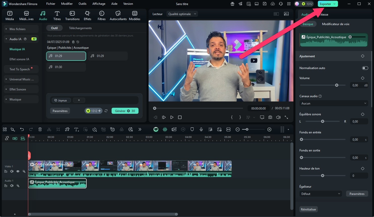This screenshot has width=374, height=217.
Task: Click the Réinitialiser button
Action: 309,209
